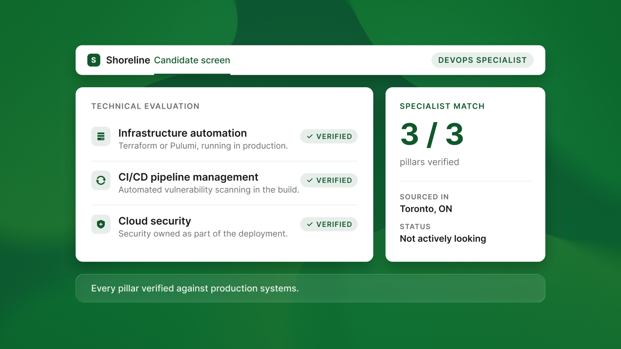The image size is (621, 349).
Task: Click the VERIFIED badge for CI/CD pipeline
Action: pyautogui.click(x=329, y=180)
